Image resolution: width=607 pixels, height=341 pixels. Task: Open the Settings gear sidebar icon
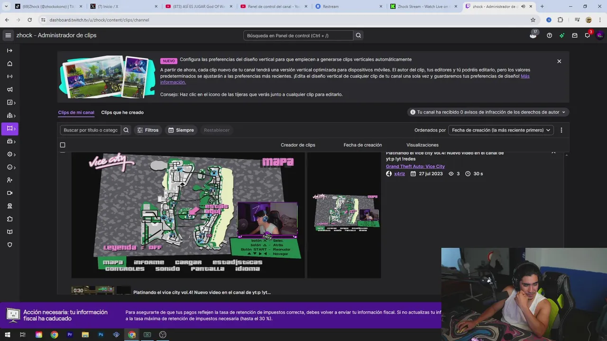coord(9,154)
